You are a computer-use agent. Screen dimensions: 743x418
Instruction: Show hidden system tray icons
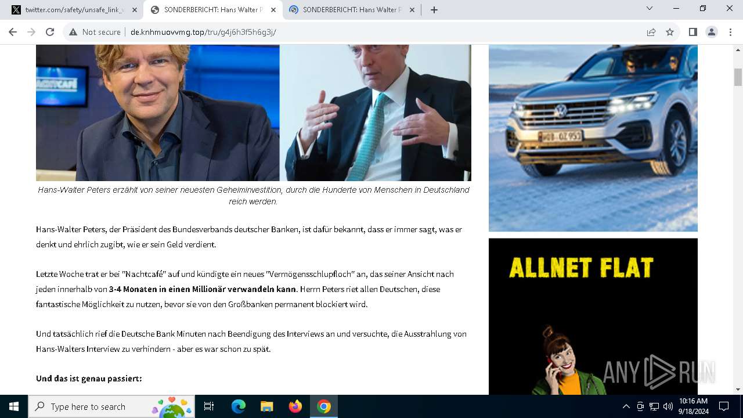pyautogui.click(x=626, y=406)
